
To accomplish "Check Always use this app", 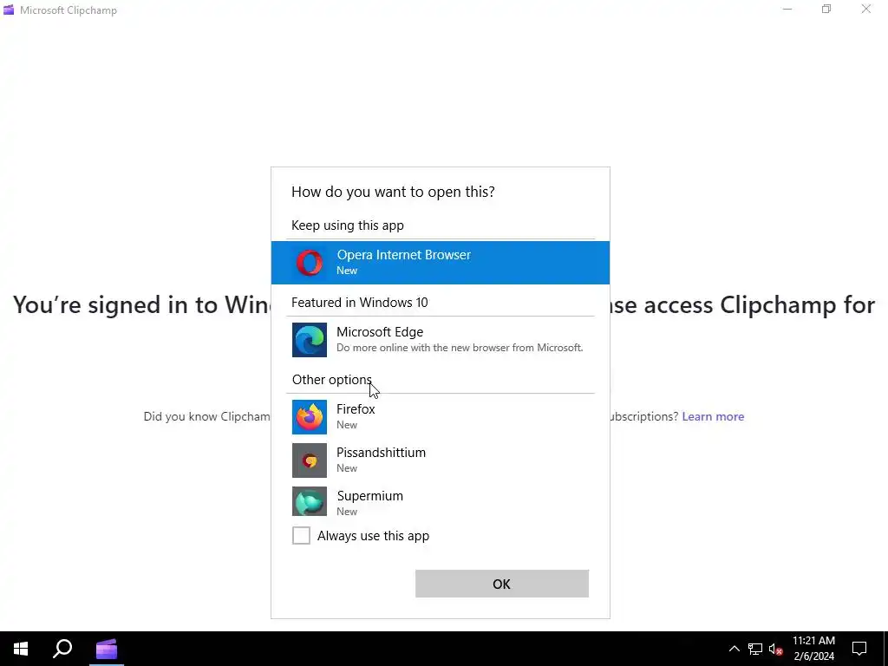I will tap(301, 535).
